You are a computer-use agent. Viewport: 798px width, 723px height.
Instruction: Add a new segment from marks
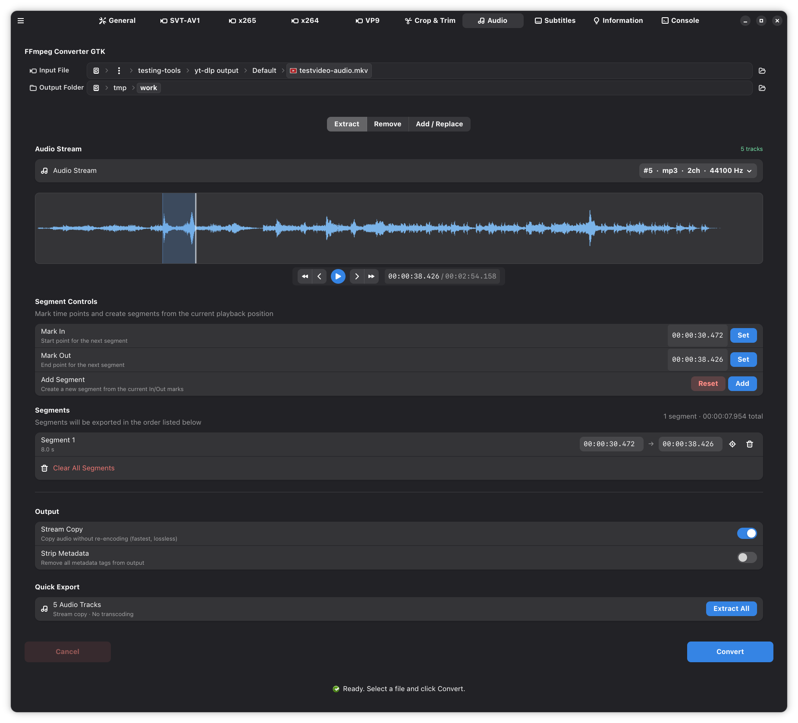click(742, 384)
